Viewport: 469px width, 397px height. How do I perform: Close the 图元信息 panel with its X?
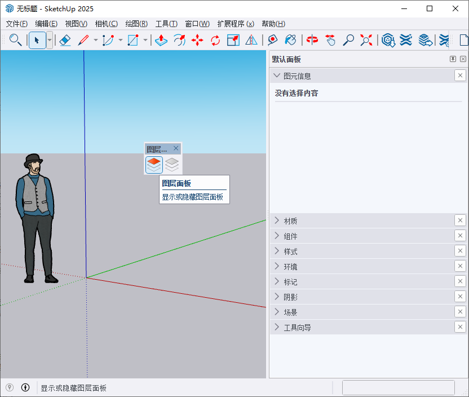click(x=460, y=75)
